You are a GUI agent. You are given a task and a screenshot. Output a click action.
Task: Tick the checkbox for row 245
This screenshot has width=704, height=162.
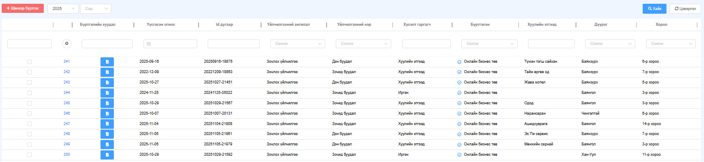tap(29, 103)
